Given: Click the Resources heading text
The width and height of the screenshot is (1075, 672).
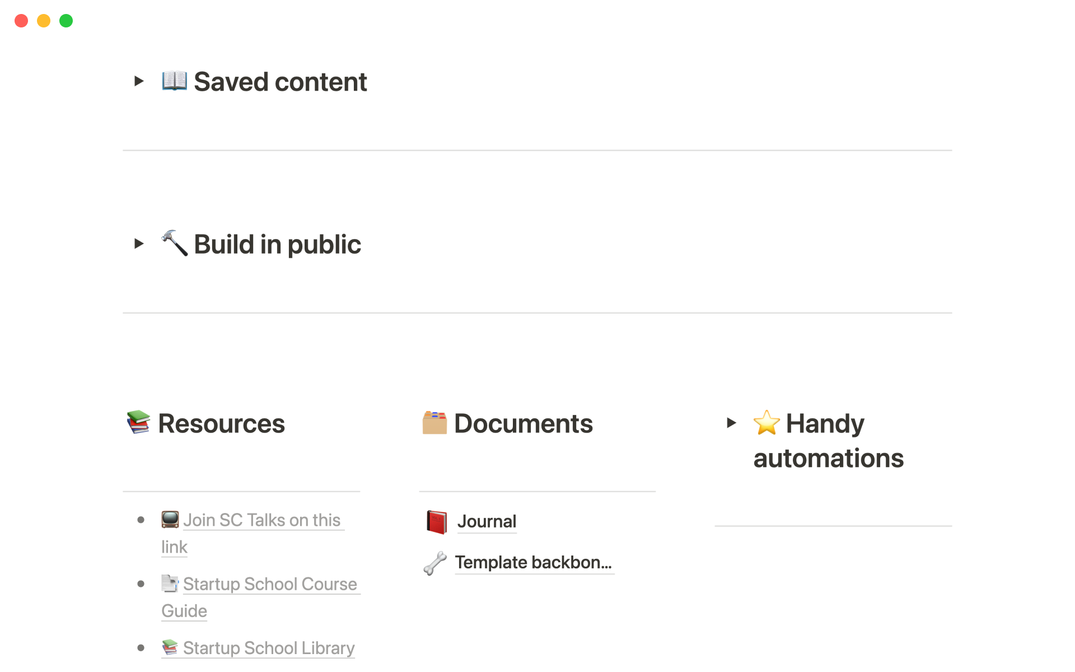Looking at the screenshot, I should 222,424.
